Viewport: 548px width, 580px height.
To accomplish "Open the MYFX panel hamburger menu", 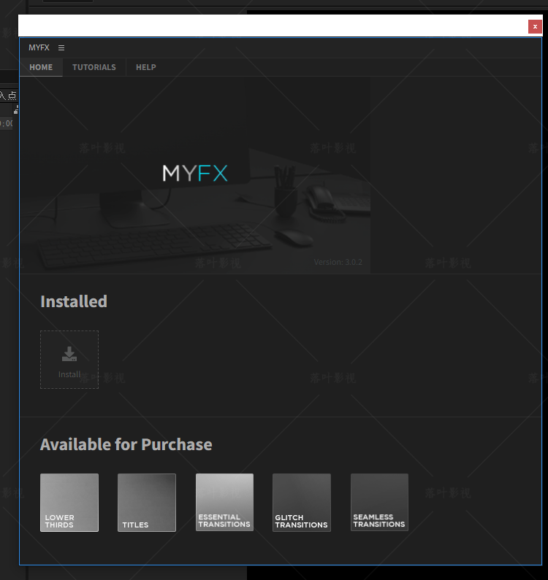I will (61, 47).
